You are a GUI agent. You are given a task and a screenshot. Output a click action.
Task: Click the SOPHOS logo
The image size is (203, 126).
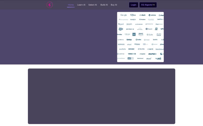click(x=121, y=44)
